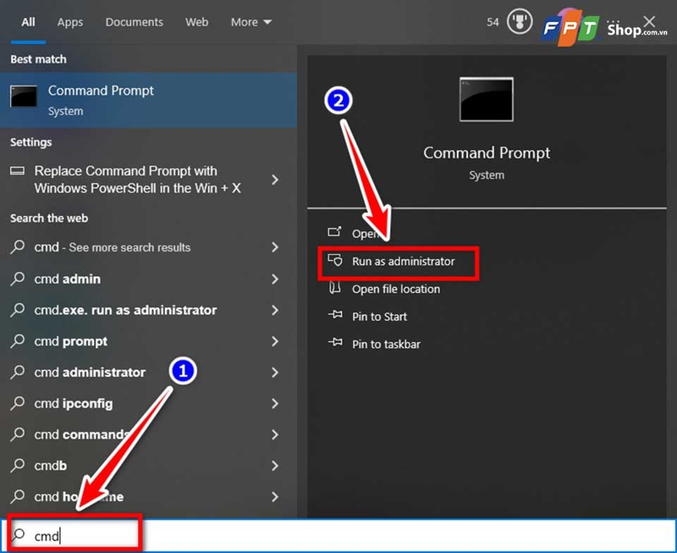Click keyboard icon beside Replace Command Prompt setting

pos(17,171)
